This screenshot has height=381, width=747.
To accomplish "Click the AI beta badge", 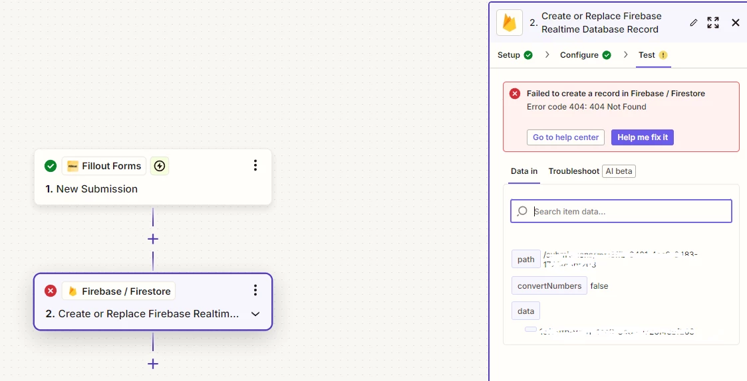I will 619,171.
